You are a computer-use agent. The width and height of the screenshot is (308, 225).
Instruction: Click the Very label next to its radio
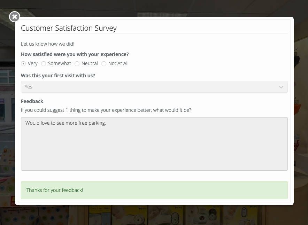click(x=32, y=63)
